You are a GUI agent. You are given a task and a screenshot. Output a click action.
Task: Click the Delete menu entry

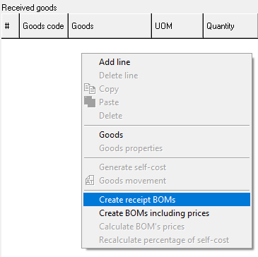pos(167,116)
